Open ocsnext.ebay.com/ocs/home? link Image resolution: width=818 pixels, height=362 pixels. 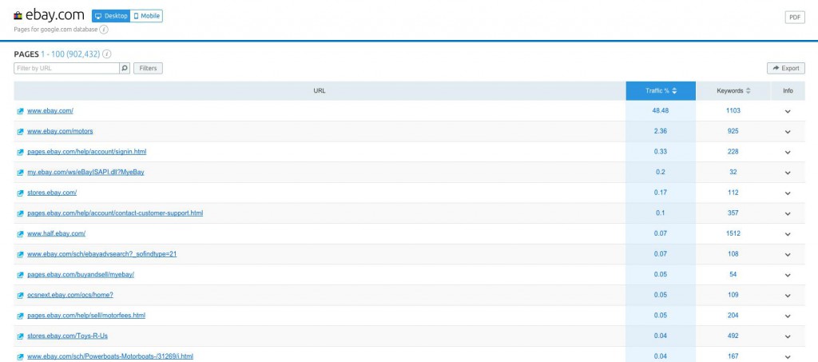[x=70, y=295]
